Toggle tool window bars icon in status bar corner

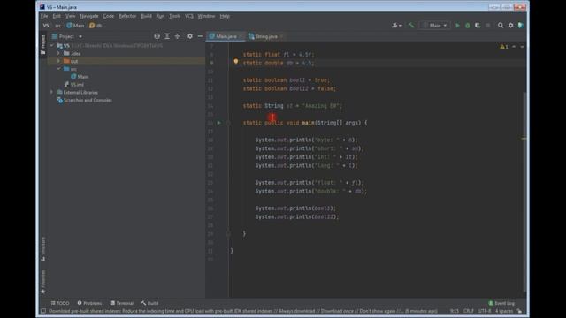click(x=43, y=311)
